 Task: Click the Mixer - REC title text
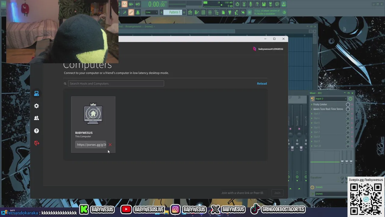click(x=316, y=93)
